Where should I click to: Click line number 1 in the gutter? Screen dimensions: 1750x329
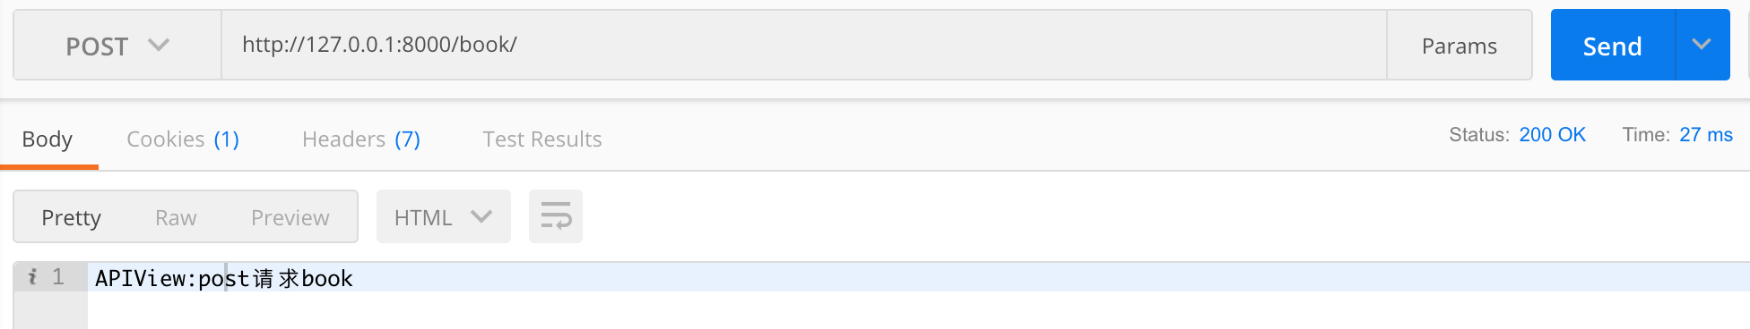coord(58,277)
